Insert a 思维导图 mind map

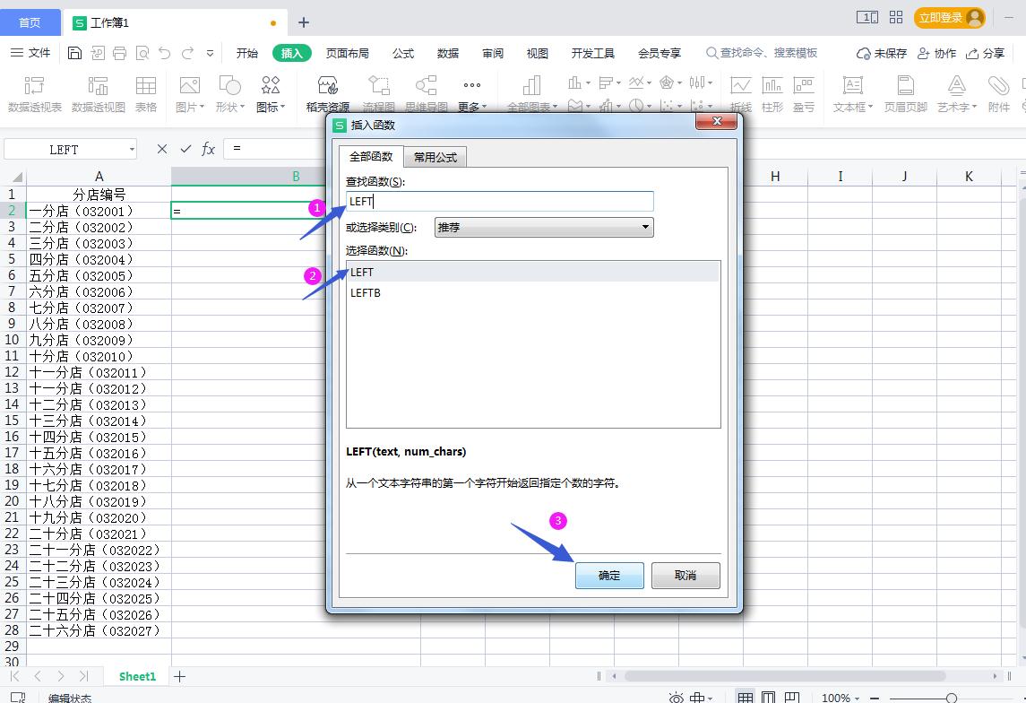[426, 93]
